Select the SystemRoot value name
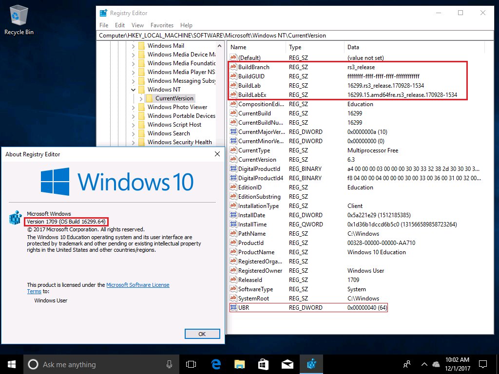The width and height of the screenshot is (499, 374). [x=253, y=299]
